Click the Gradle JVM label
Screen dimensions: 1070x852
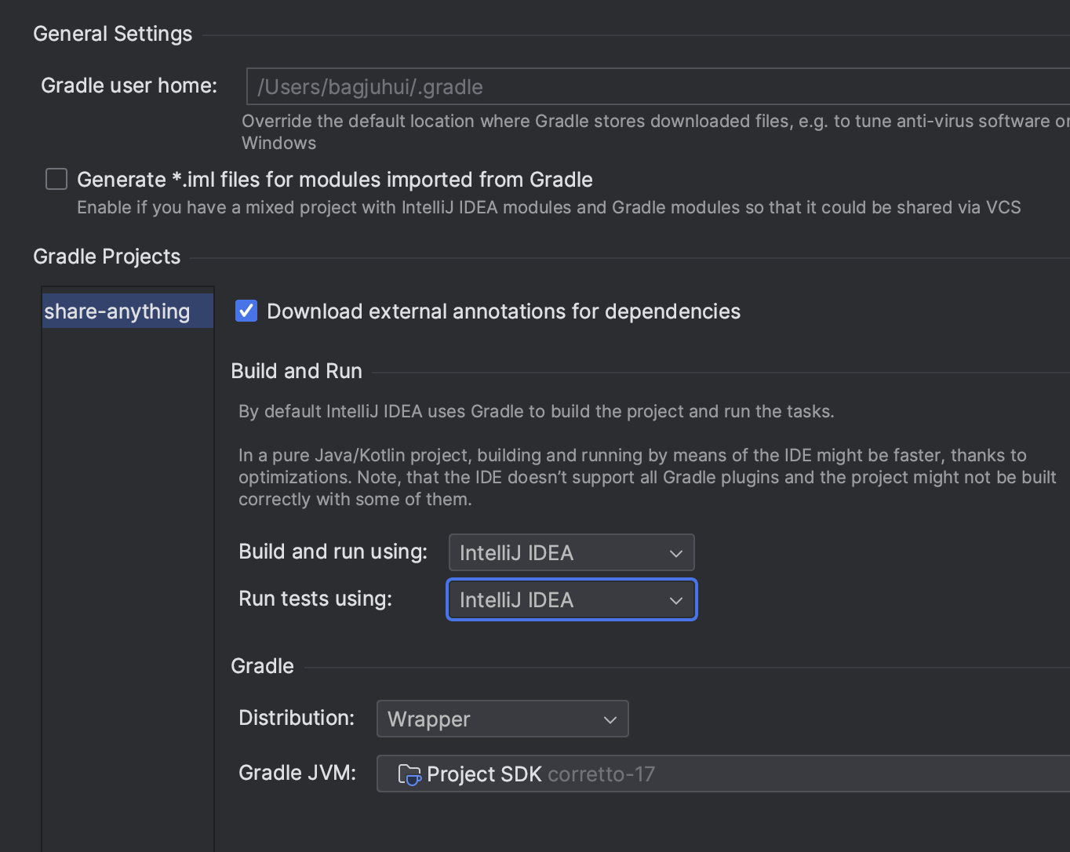[x=297, y=773]
